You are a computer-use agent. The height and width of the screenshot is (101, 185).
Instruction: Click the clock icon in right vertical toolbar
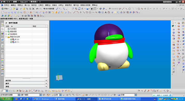click(179, 60)
